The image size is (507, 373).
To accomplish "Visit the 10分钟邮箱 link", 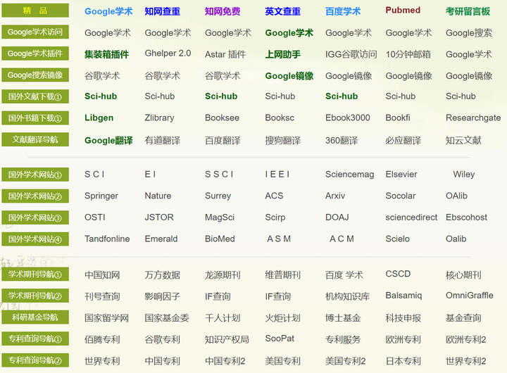I will (408, 54).
